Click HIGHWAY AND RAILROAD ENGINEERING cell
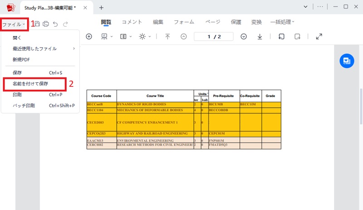363x210 pixels. 155,134
